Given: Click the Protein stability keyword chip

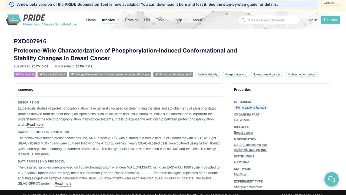Looking at the screenshot, I should click(207, 74).
